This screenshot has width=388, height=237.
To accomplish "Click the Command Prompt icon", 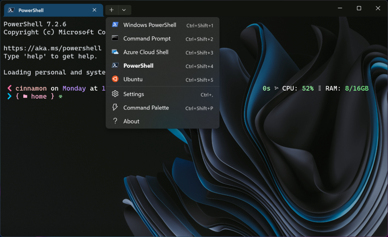I will click(x=115, y=38).
